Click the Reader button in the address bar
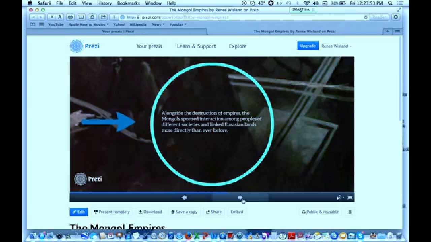431x242 pixels. pyautogui.click(x=379, y=17)
